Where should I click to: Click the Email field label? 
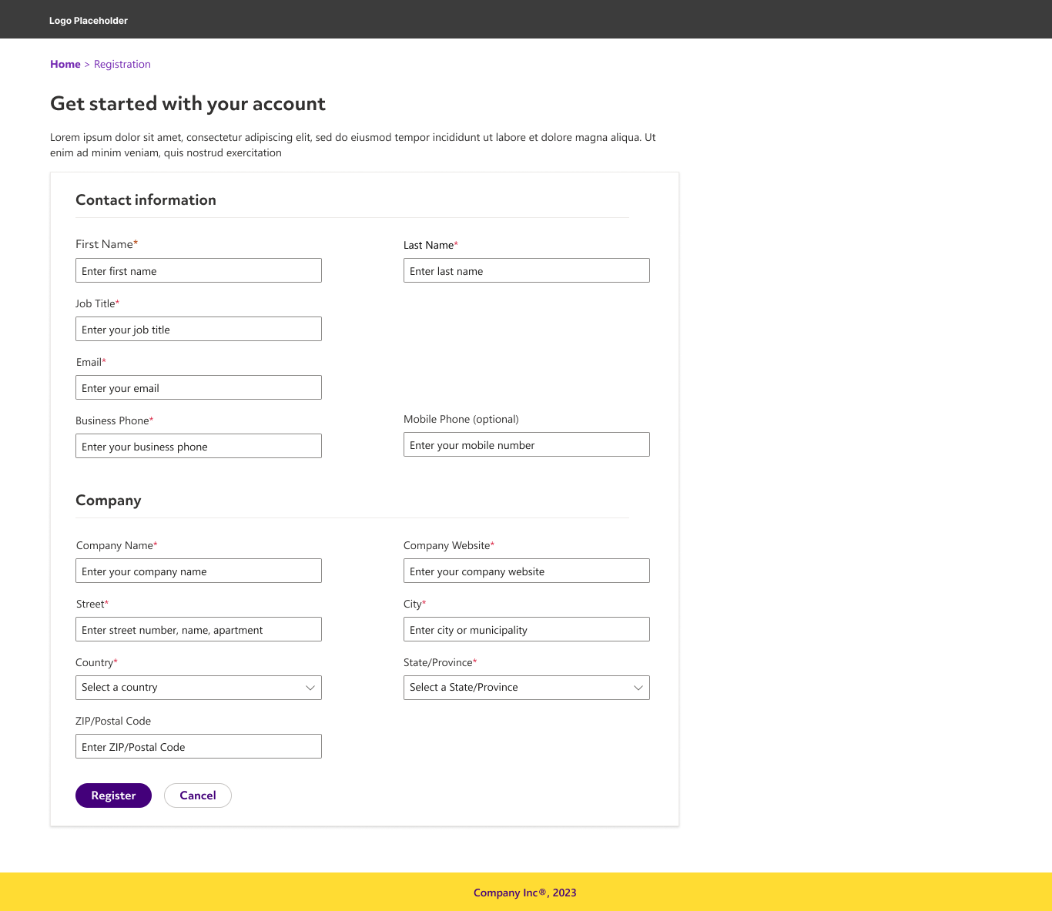pyautogui.click(x=91, y=362)
